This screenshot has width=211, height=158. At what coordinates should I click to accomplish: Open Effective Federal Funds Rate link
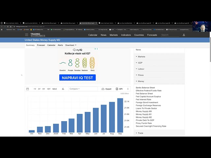click(149, 91)
